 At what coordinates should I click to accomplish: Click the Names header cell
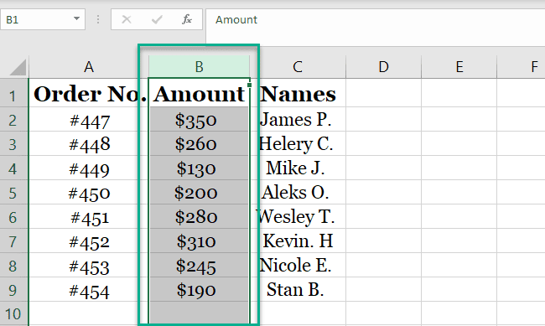click(298, 93)
